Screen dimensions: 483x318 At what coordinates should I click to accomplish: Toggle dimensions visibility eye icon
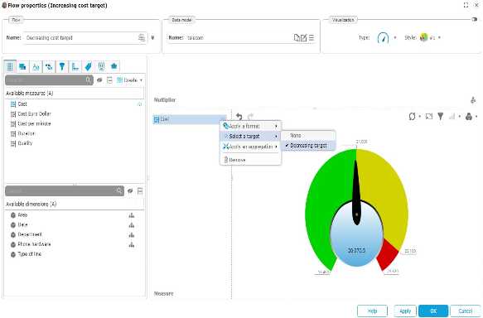click(x=130, y=191)
